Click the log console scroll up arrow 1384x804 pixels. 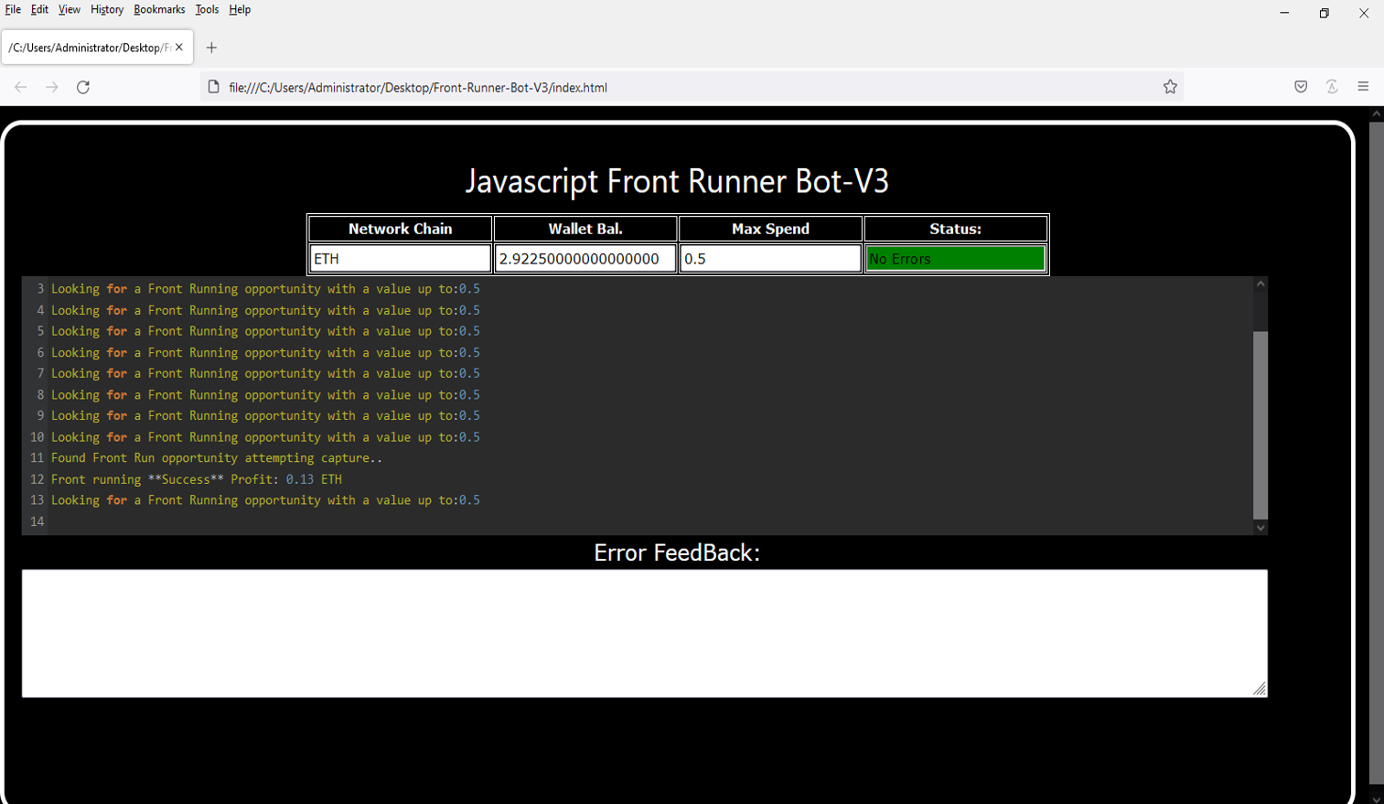(1261, 284)
